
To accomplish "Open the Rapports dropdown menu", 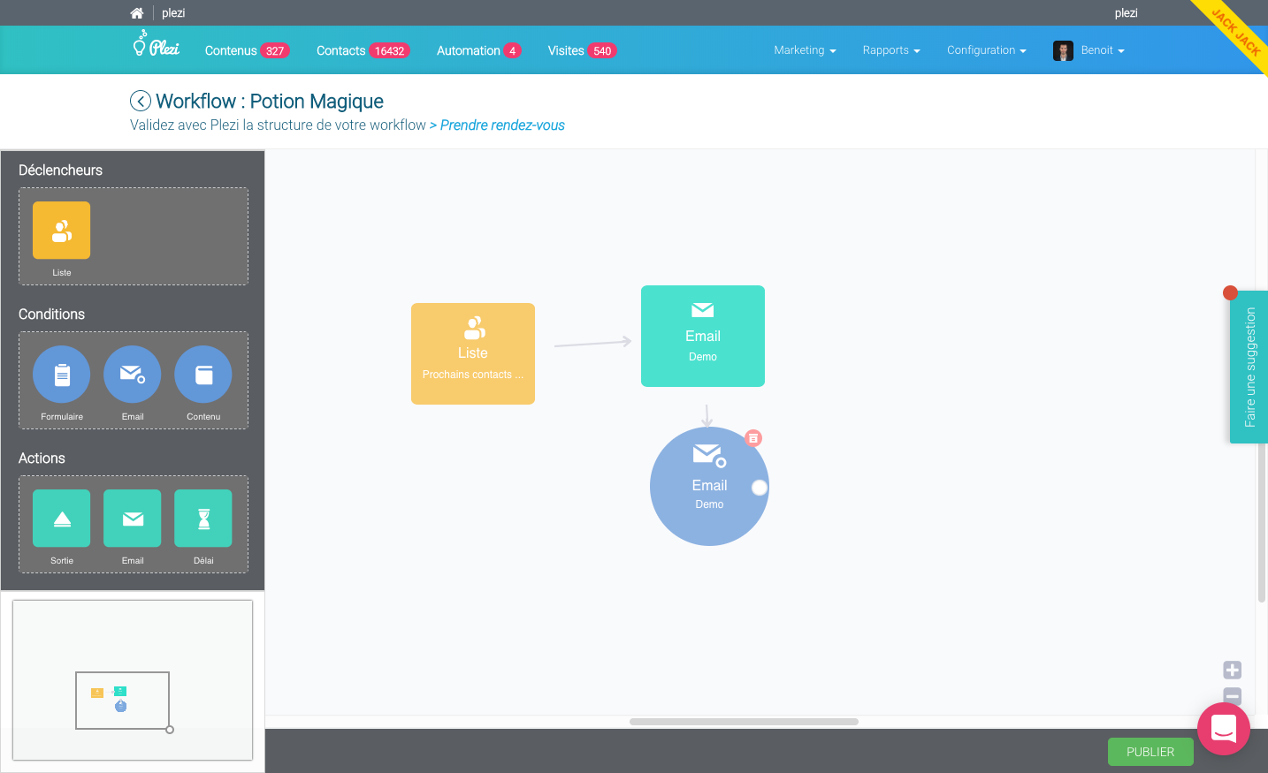I will [x=891, y=50].
